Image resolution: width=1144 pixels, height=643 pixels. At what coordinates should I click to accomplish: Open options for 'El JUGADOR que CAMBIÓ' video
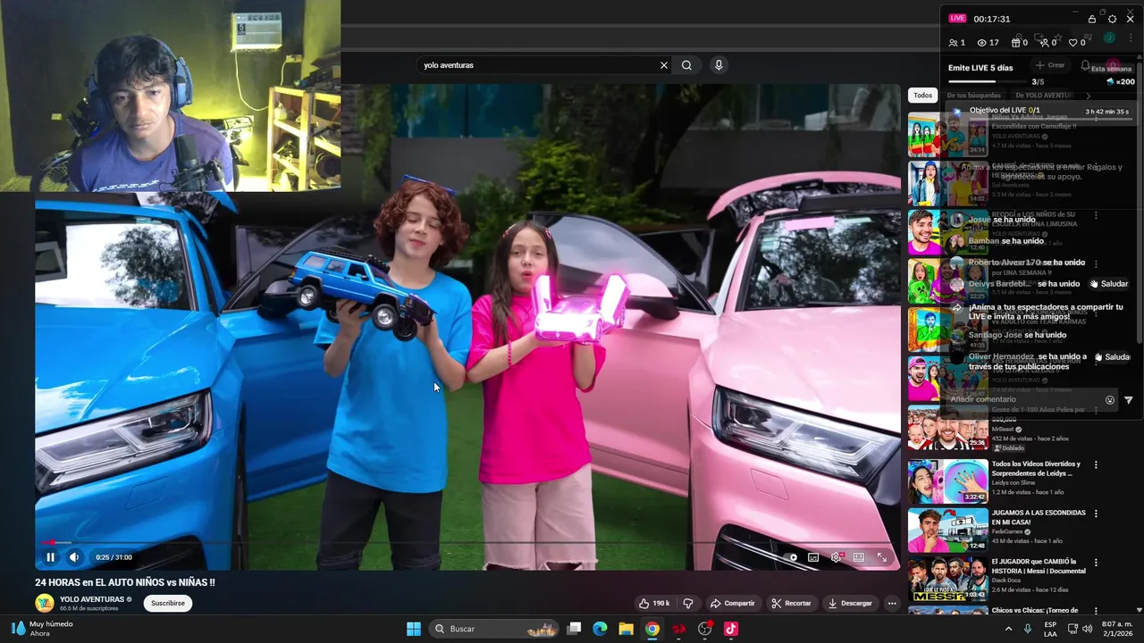(1096, 564)
